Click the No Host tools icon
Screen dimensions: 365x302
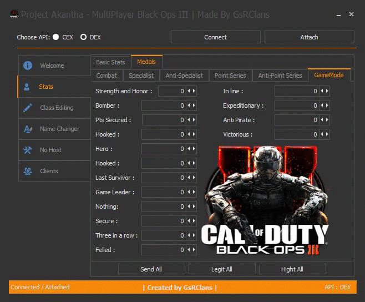[x=28, y=150]
